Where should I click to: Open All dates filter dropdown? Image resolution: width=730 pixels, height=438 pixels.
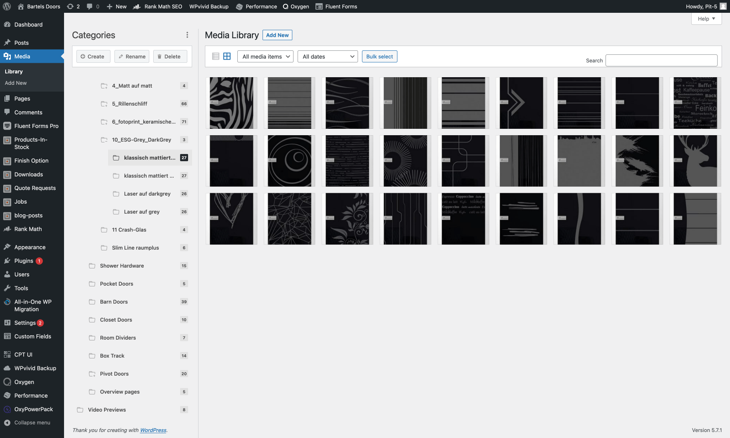327,56
